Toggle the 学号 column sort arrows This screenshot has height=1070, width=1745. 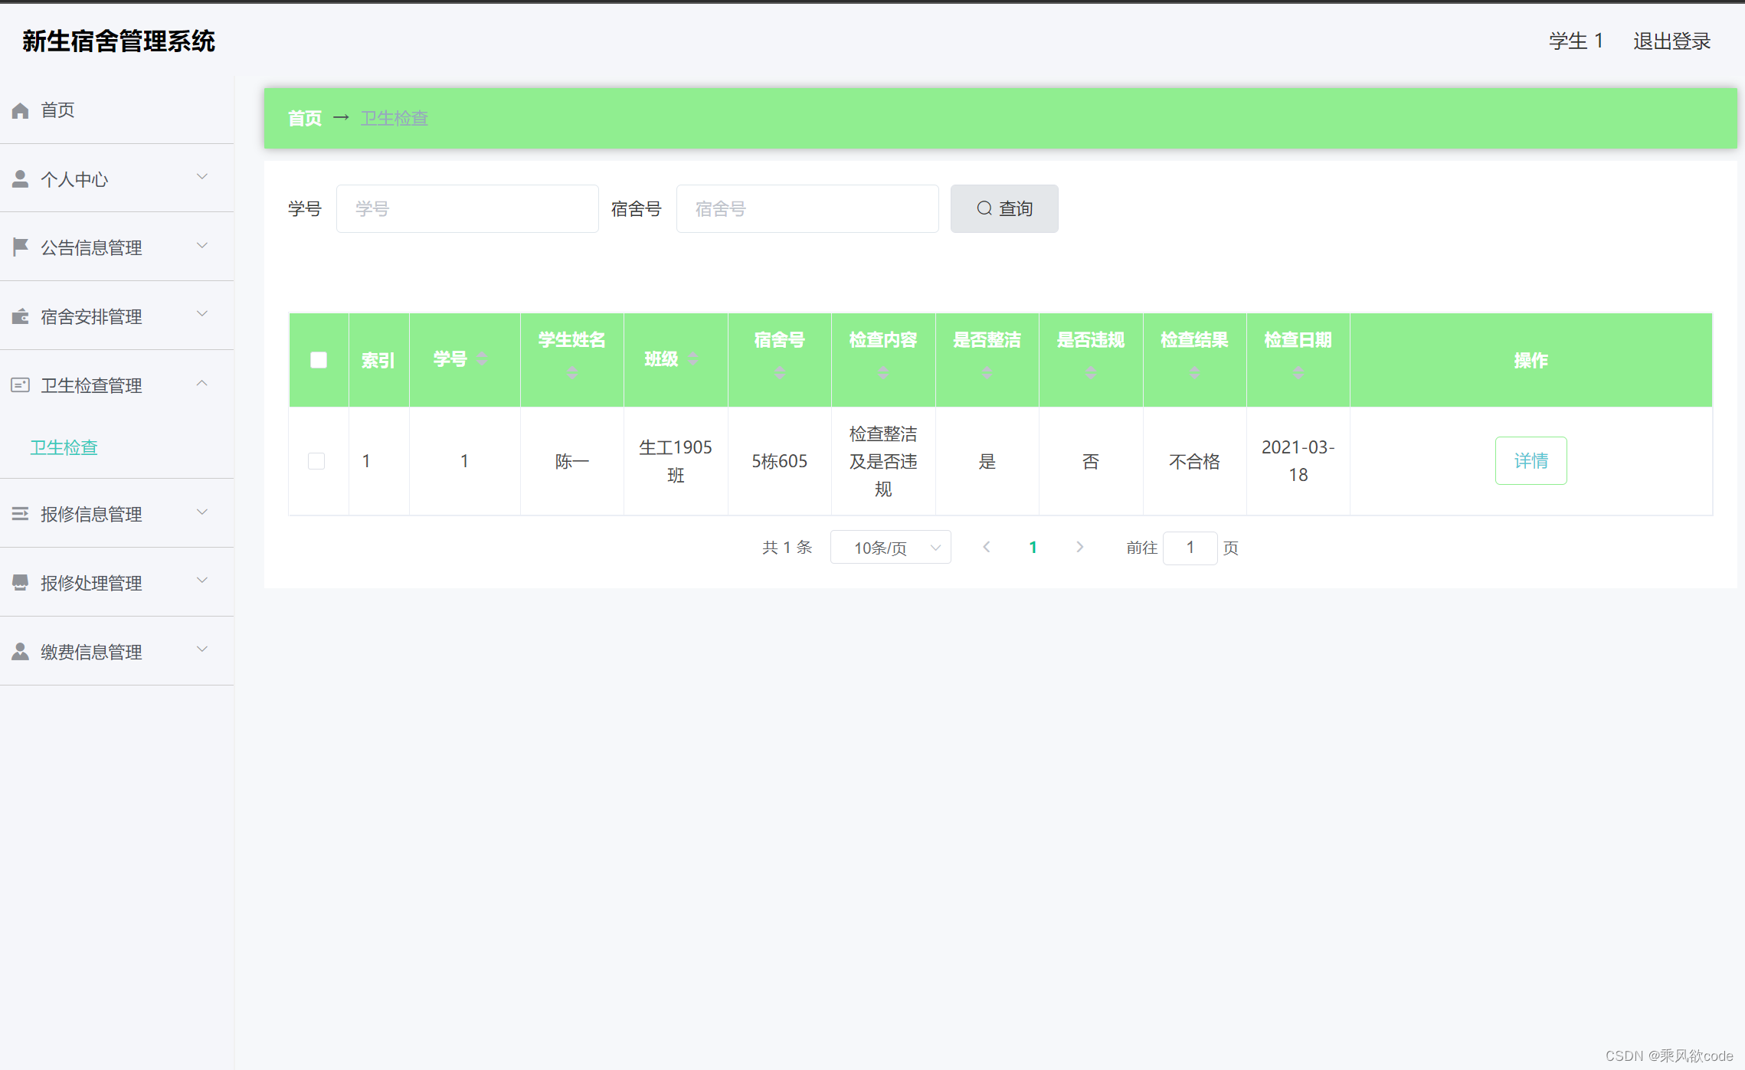483,360
